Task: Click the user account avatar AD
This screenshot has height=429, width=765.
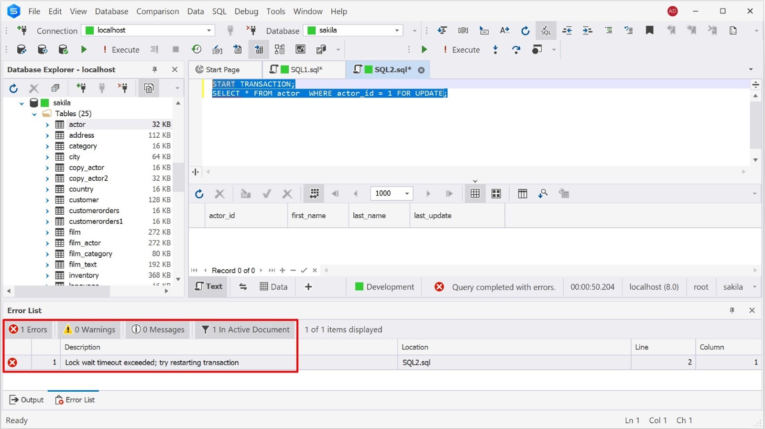Action: click(x=672, y=11)
